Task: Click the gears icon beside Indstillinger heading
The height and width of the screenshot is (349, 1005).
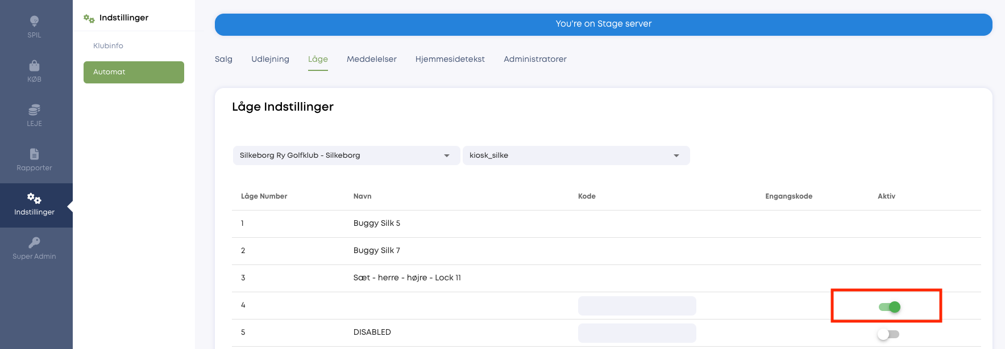Action: pos(89,18)
